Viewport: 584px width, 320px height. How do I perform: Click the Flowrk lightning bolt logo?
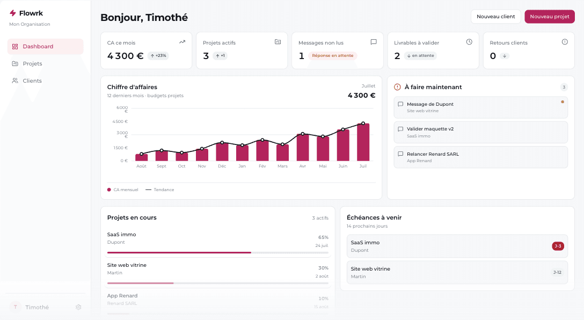13,13
